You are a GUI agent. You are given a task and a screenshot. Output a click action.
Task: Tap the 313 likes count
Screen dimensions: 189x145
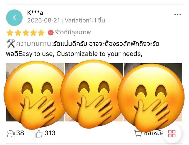(50, 133)
